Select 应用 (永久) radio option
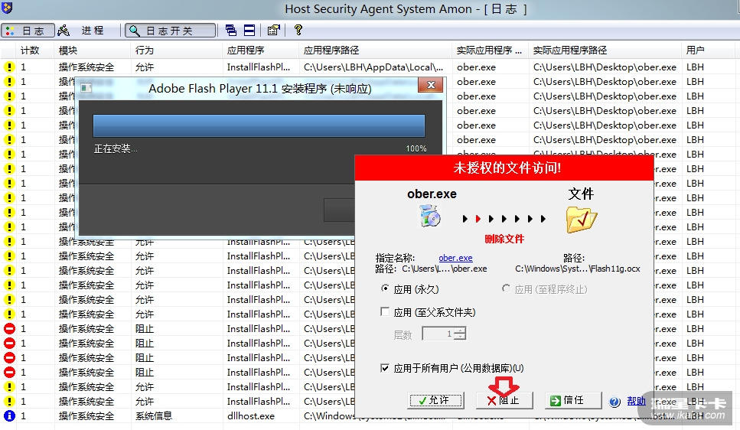740x430 pixels. [x=385, y=288]
